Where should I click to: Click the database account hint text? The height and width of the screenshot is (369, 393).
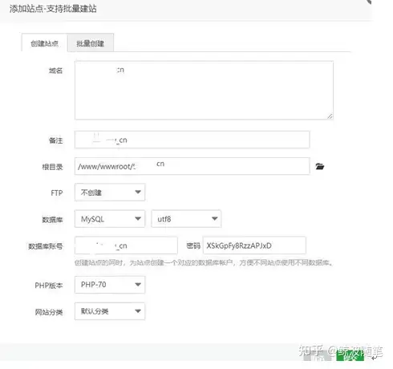point(204,262)
